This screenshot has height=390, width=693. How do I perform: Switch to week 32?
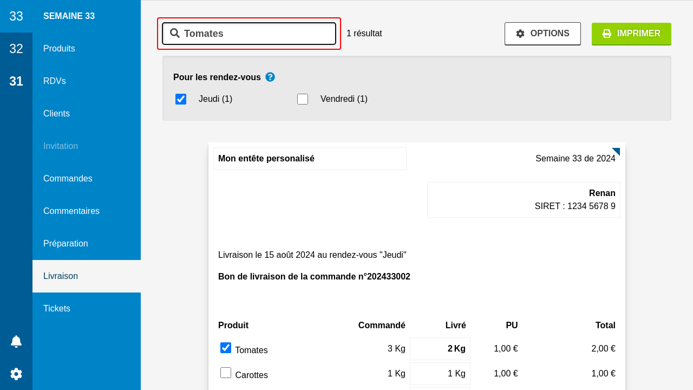coord(16,49)
